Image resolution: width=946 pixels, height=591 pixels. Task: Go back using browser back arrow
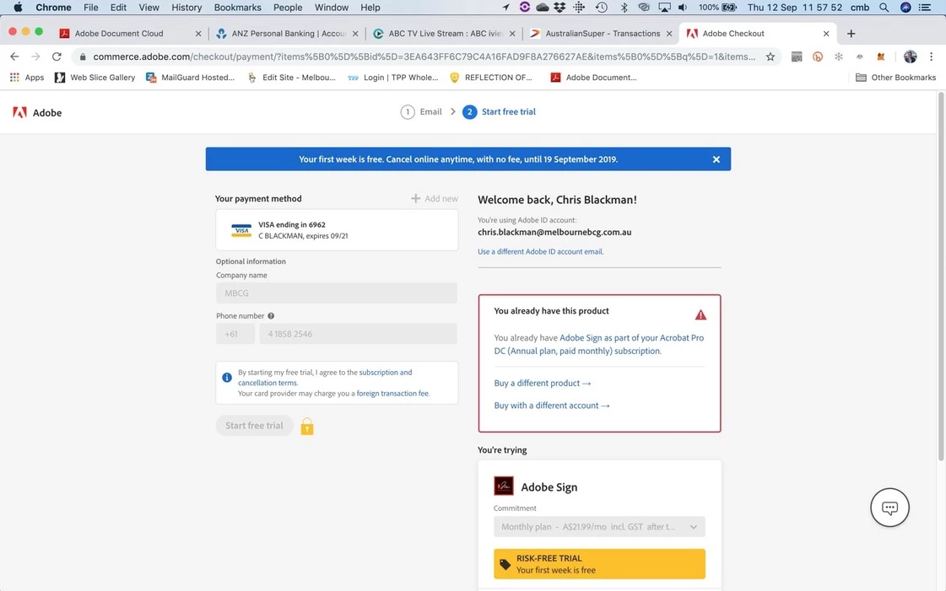tap(14, 56)
